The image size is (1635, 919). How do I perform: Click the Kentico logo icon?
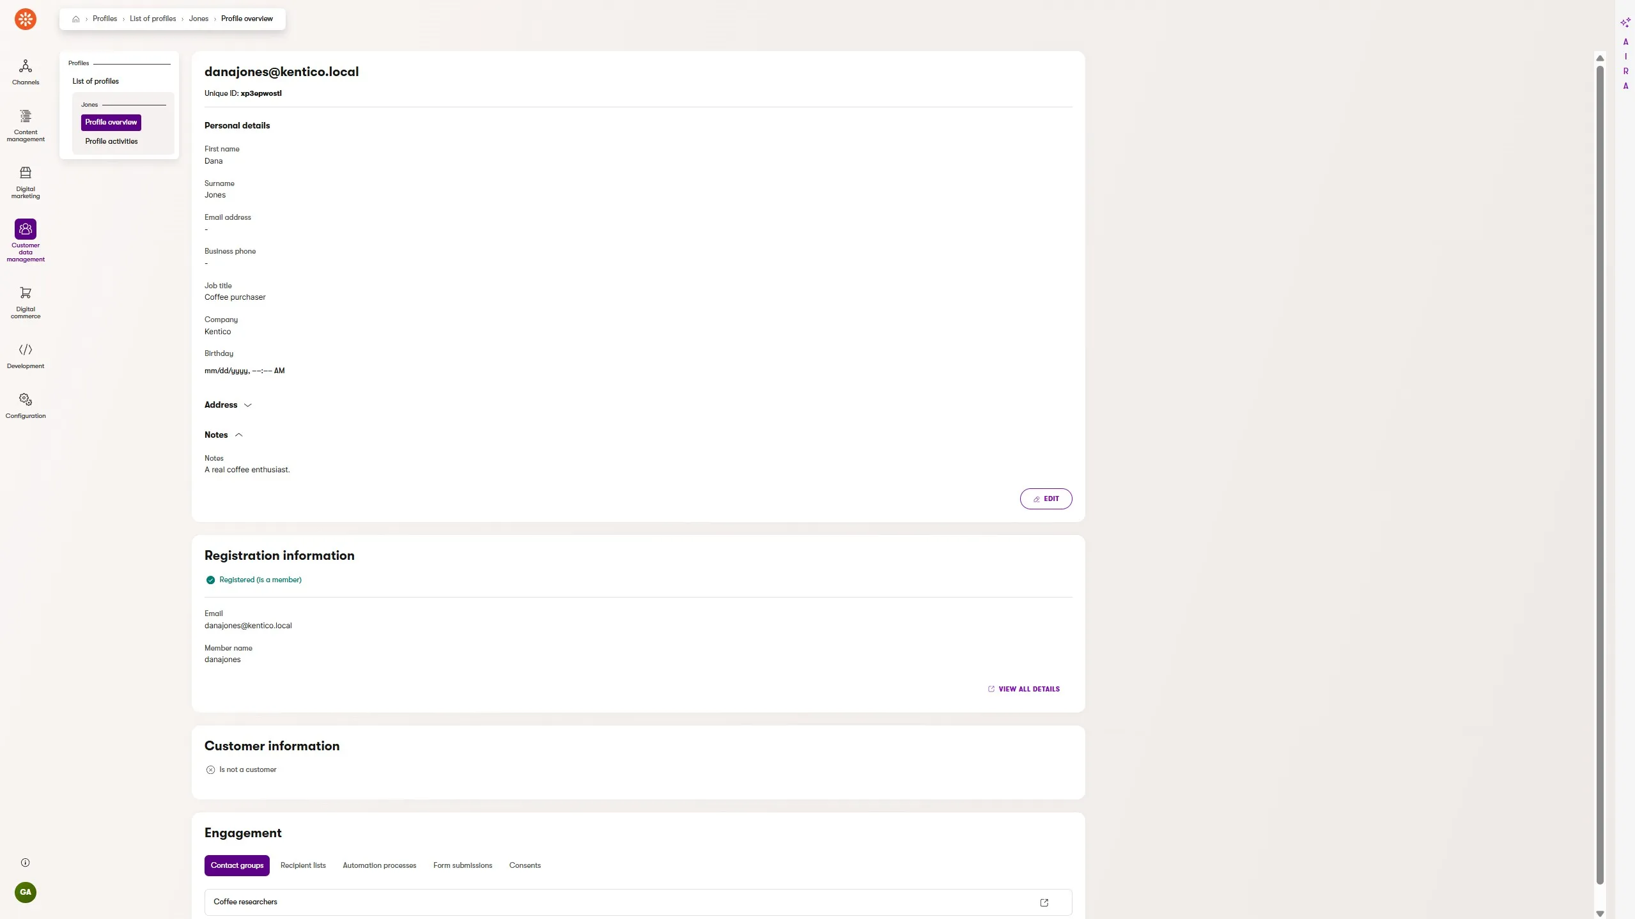coord(26,19)
